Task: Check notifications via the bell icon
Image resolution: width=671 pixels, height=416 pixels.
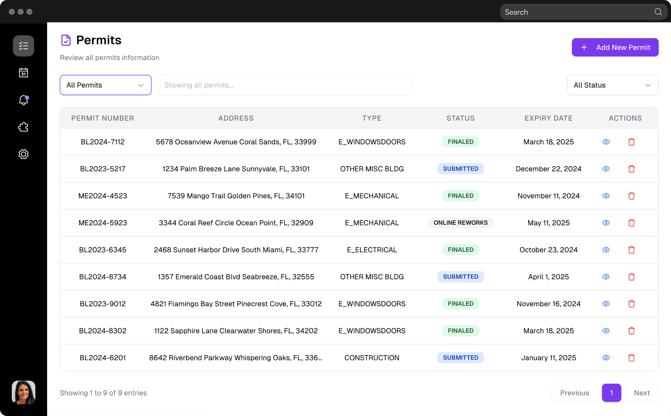Action: pos(23,100)
